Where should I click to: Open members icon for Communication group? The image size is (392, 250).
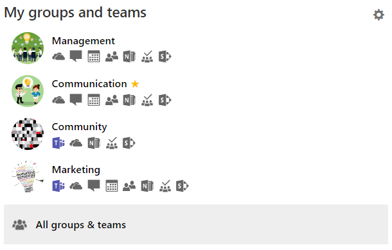[x=112, y=100]
